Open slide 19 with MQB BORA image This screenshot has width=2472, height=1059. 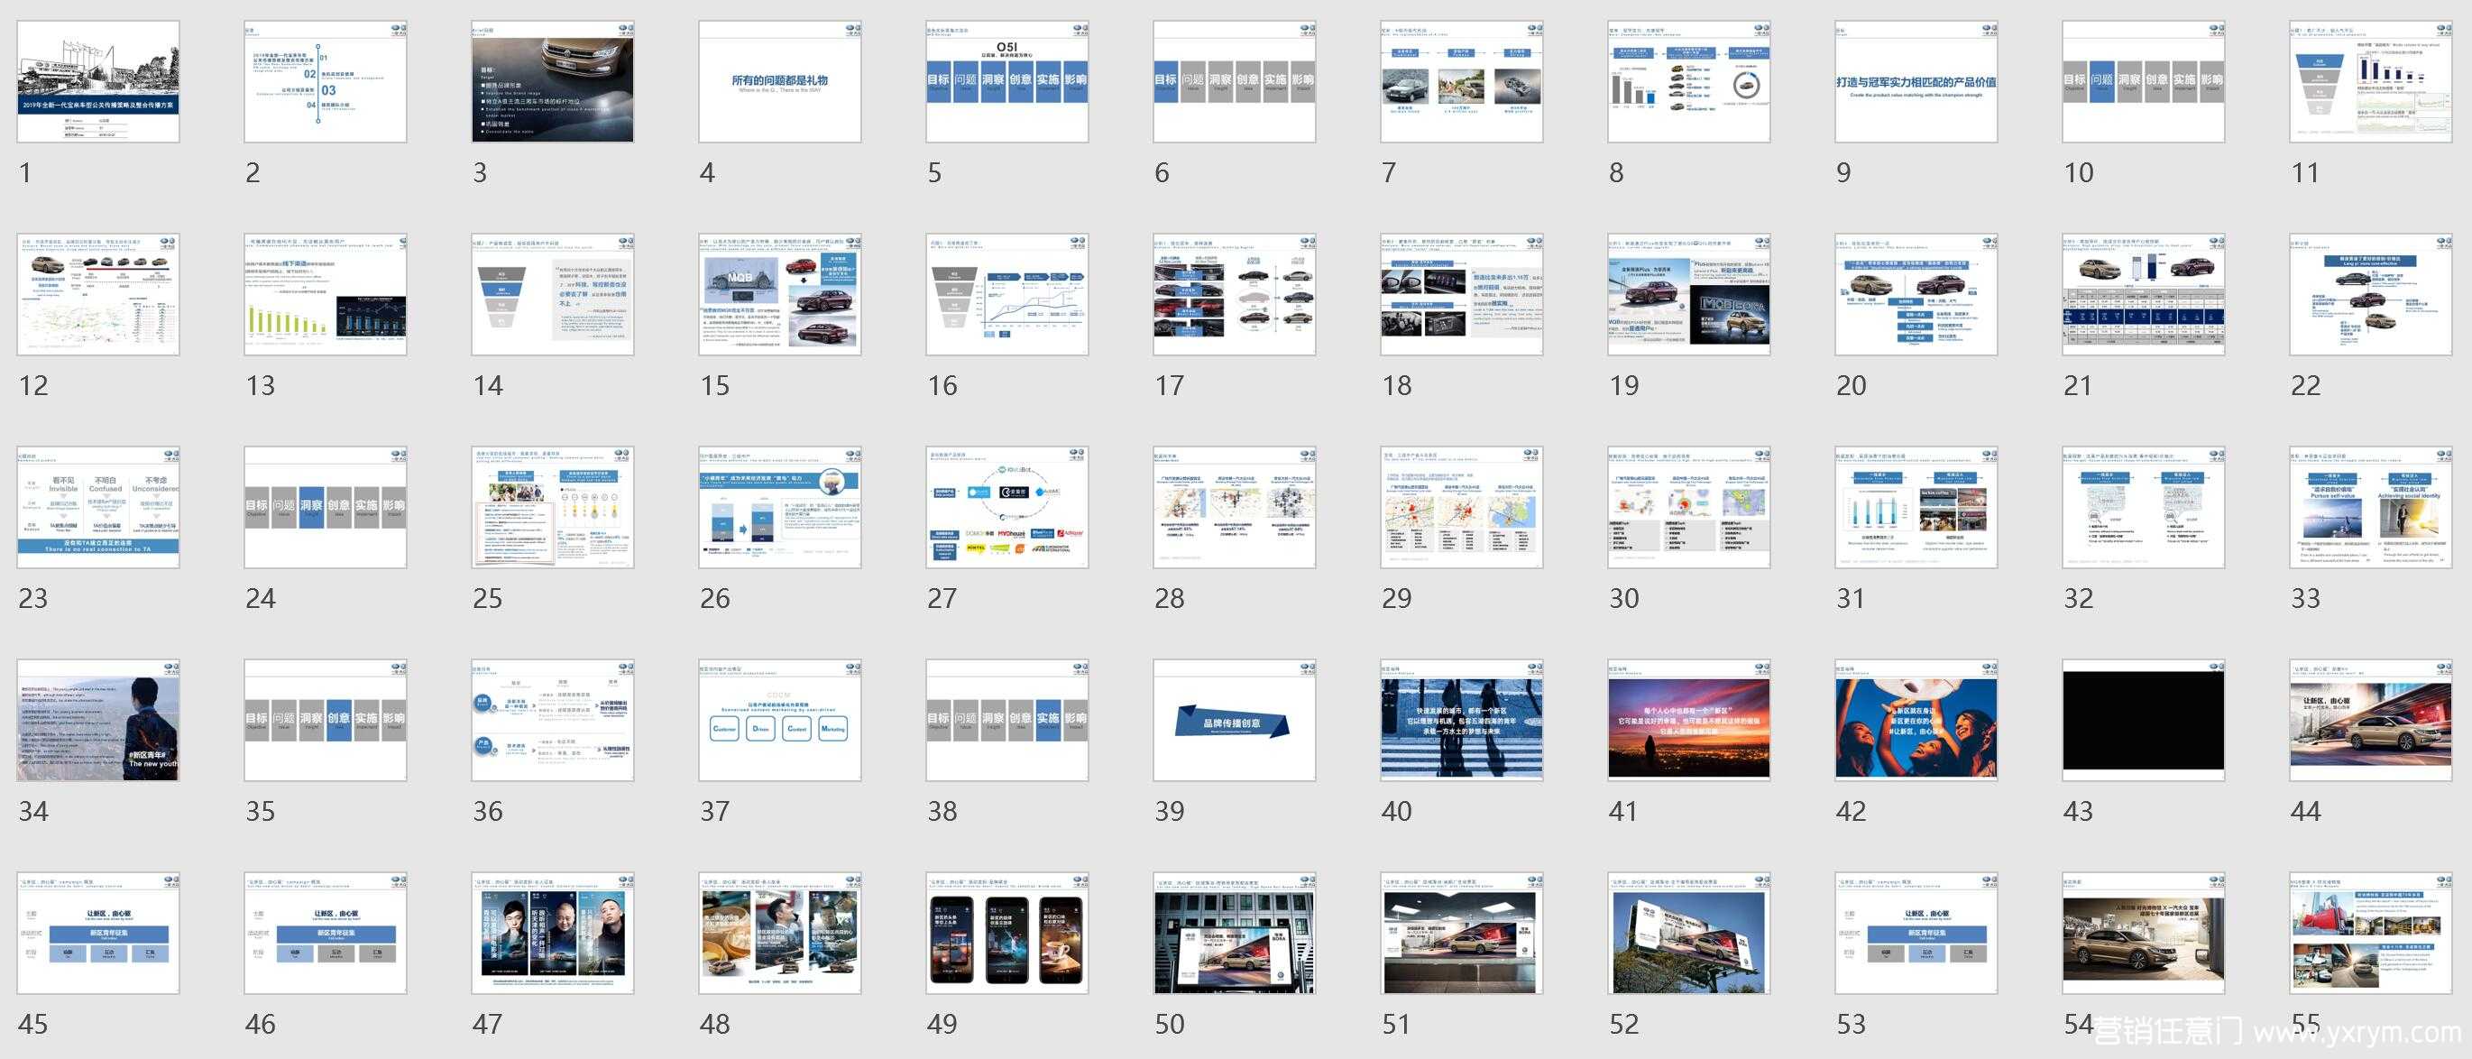coord(1688,295)
